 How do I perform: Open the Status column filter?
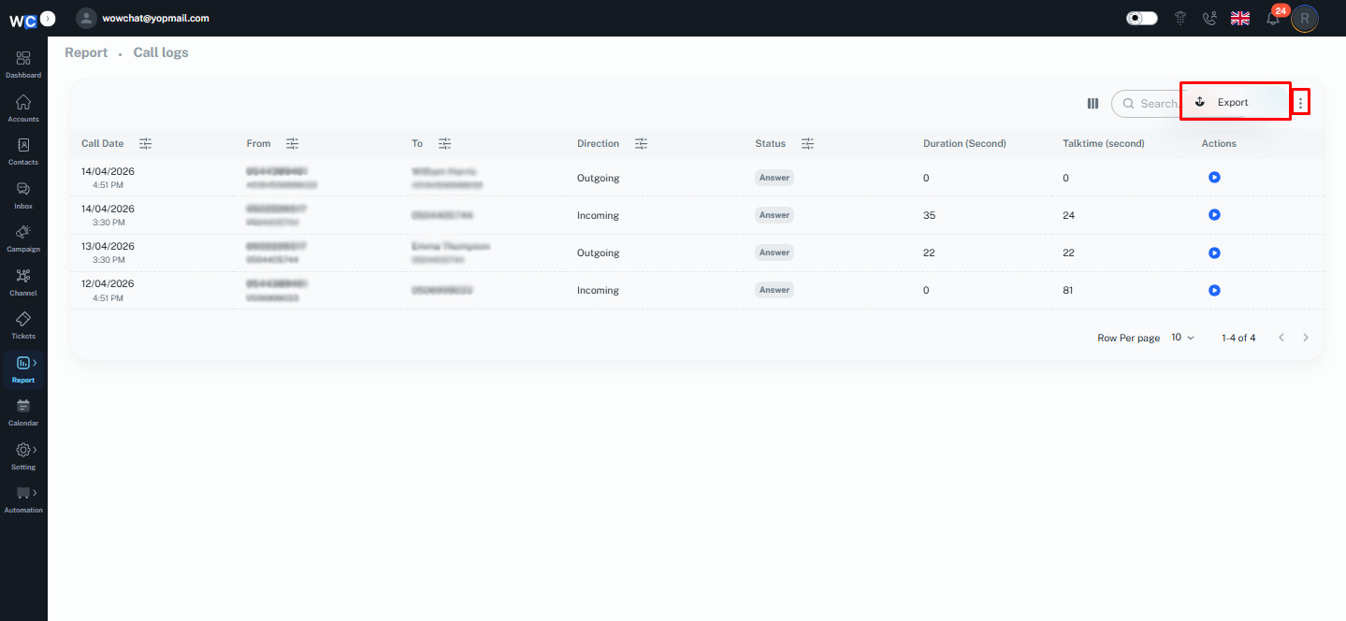coord(807,143)
